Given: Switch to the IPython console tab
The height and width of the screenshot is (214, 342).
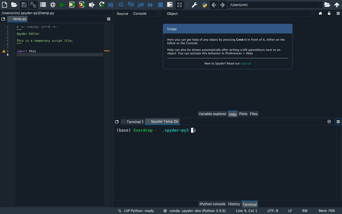Looking at the screenshot, I should coord(212,204).
